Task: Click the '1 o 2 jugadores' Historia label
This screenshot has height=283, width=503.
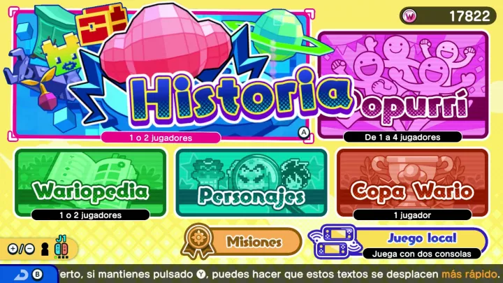Action: pyautogui.click(x=161, y=138)
